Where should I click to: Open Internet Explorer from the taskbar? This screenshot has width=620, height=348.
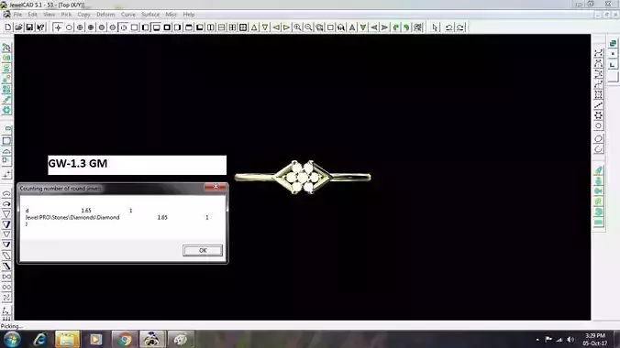tap(39, 340)
